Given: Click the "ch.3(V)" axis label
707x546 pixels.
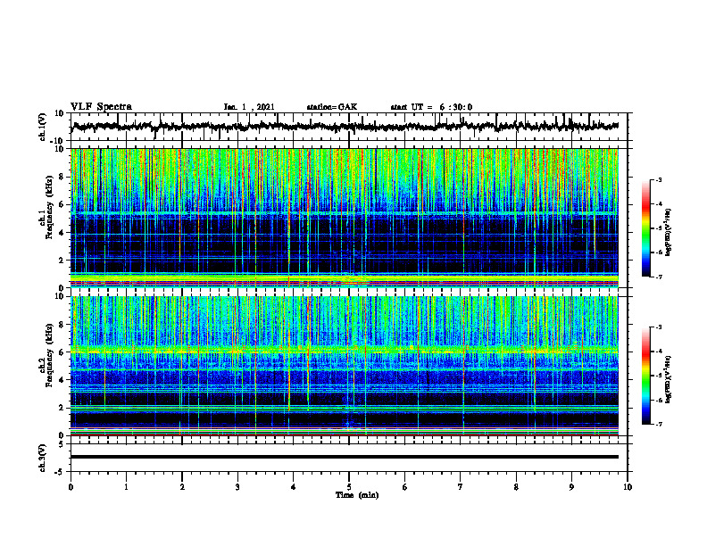Looking at the screenshot, I should coord(43,459).
